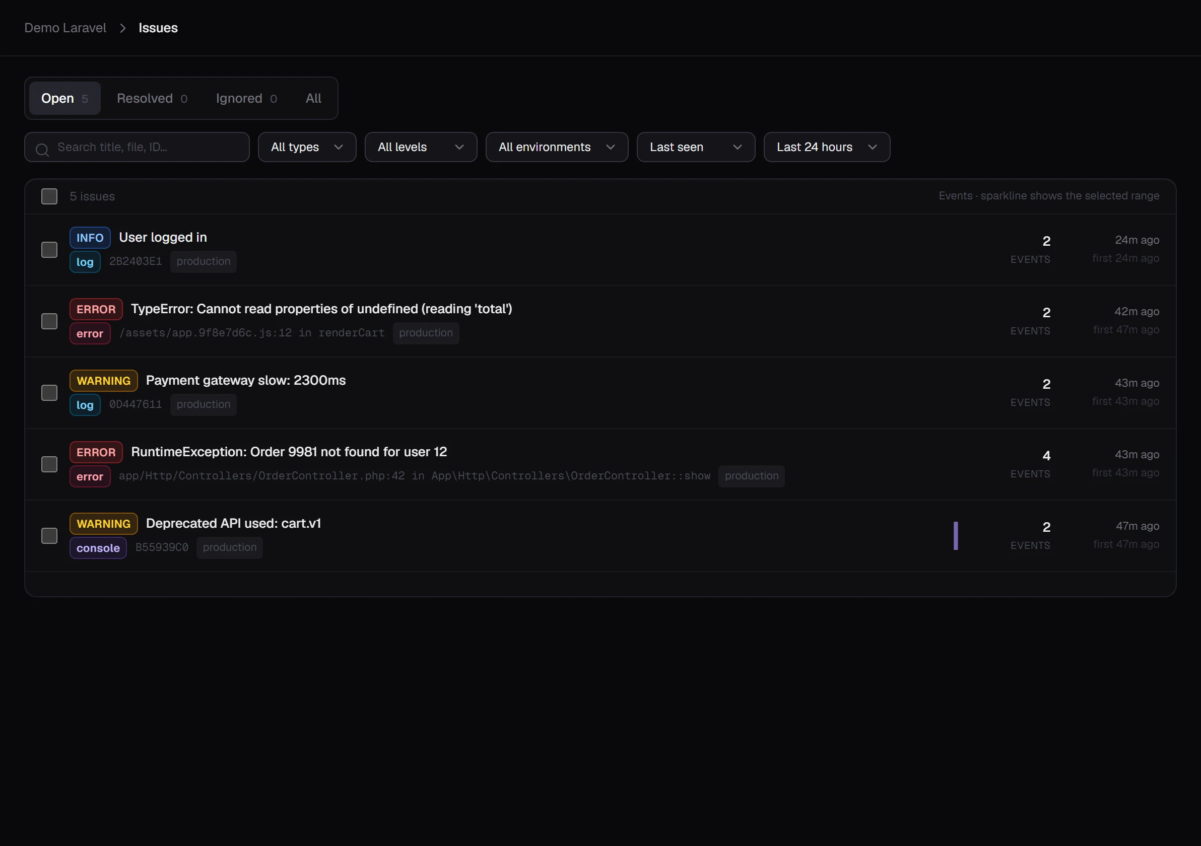Click the INFO level badge
Screen dimensions: 1201x846
pyautogui.click(x=90, y=238)
